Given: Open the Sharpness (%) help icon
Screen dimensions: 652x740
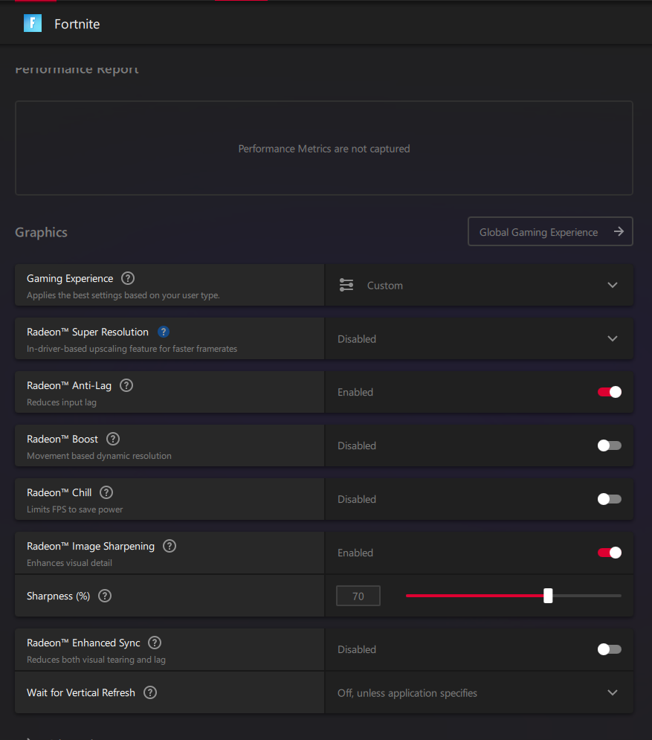Looking at the screenshot, I should coord(105,596).
